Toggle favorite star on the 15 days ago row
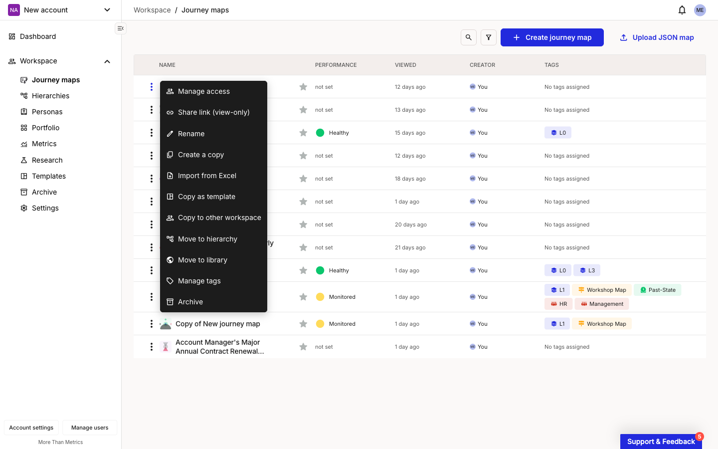 click(x=303, y=133)
